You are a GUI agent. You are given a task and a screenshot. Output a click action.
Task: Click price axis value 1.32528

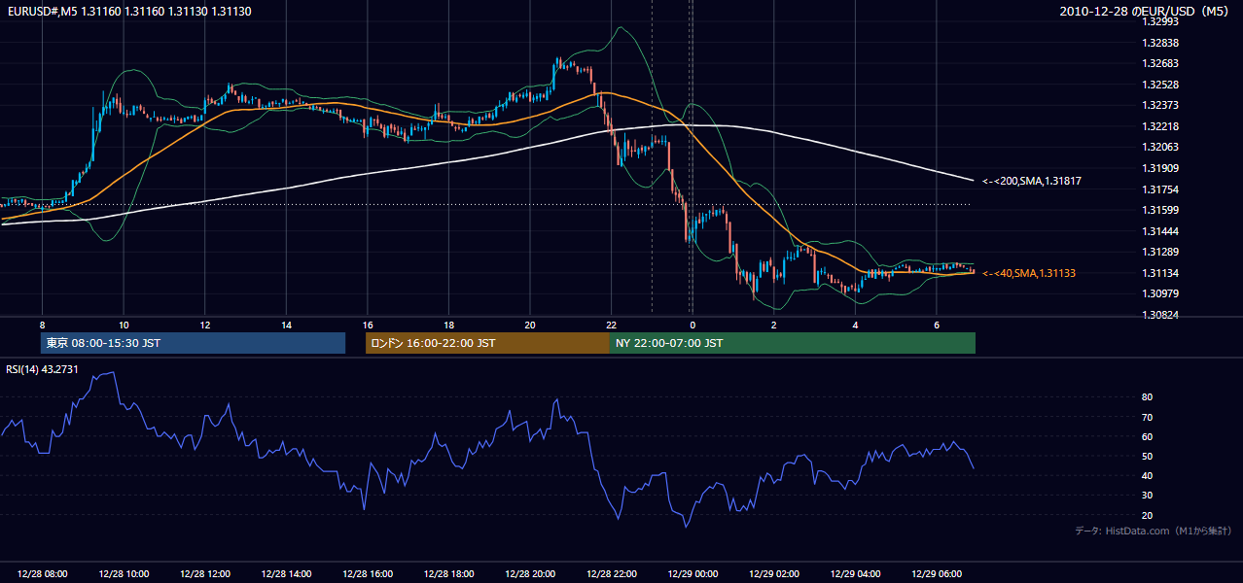[x=1160, y=85]
